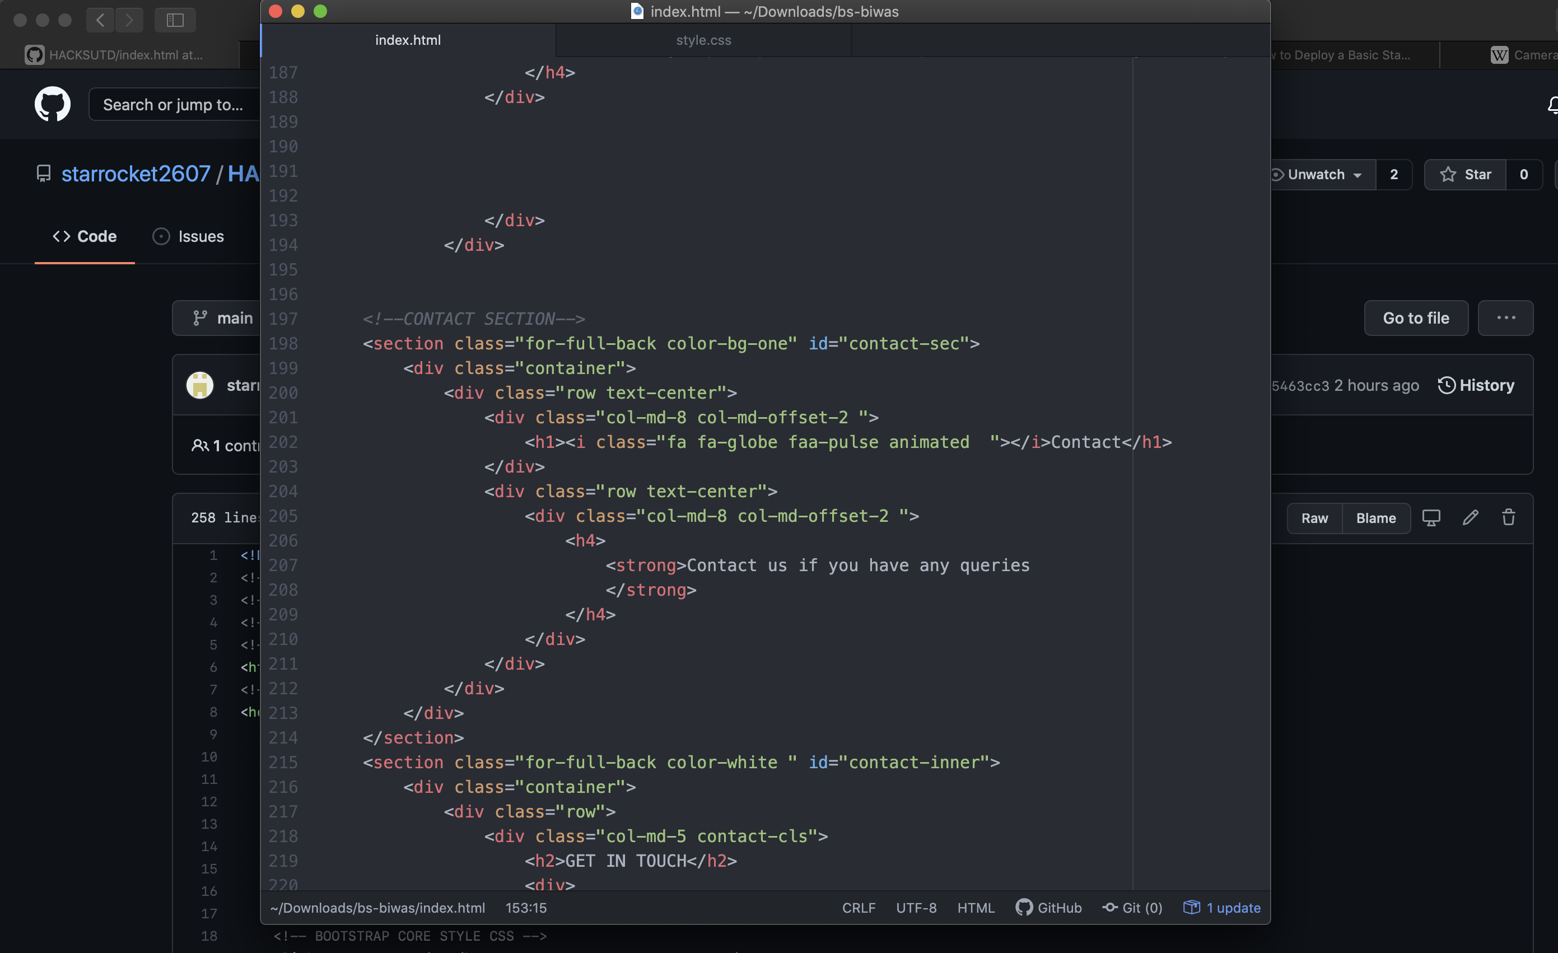Click the browser sidebar toggle icon
The width and height of the screenshot is (1558, 953).
click(x=175, y=20)
